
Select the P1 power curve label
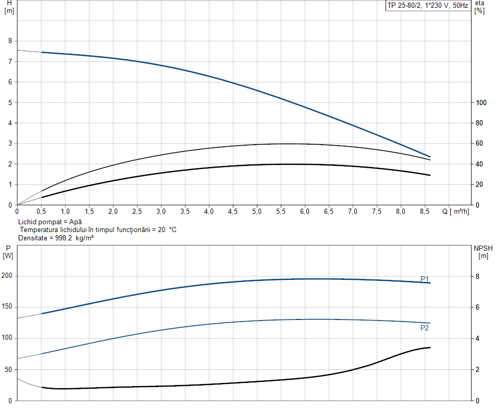point(425,278)
